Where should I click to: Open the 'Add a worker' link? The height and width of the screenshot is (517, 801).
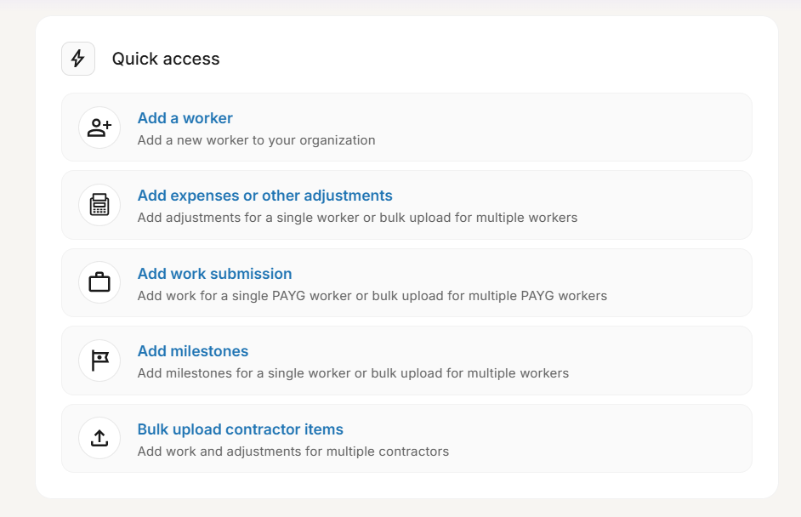click(x=185, y=118)
